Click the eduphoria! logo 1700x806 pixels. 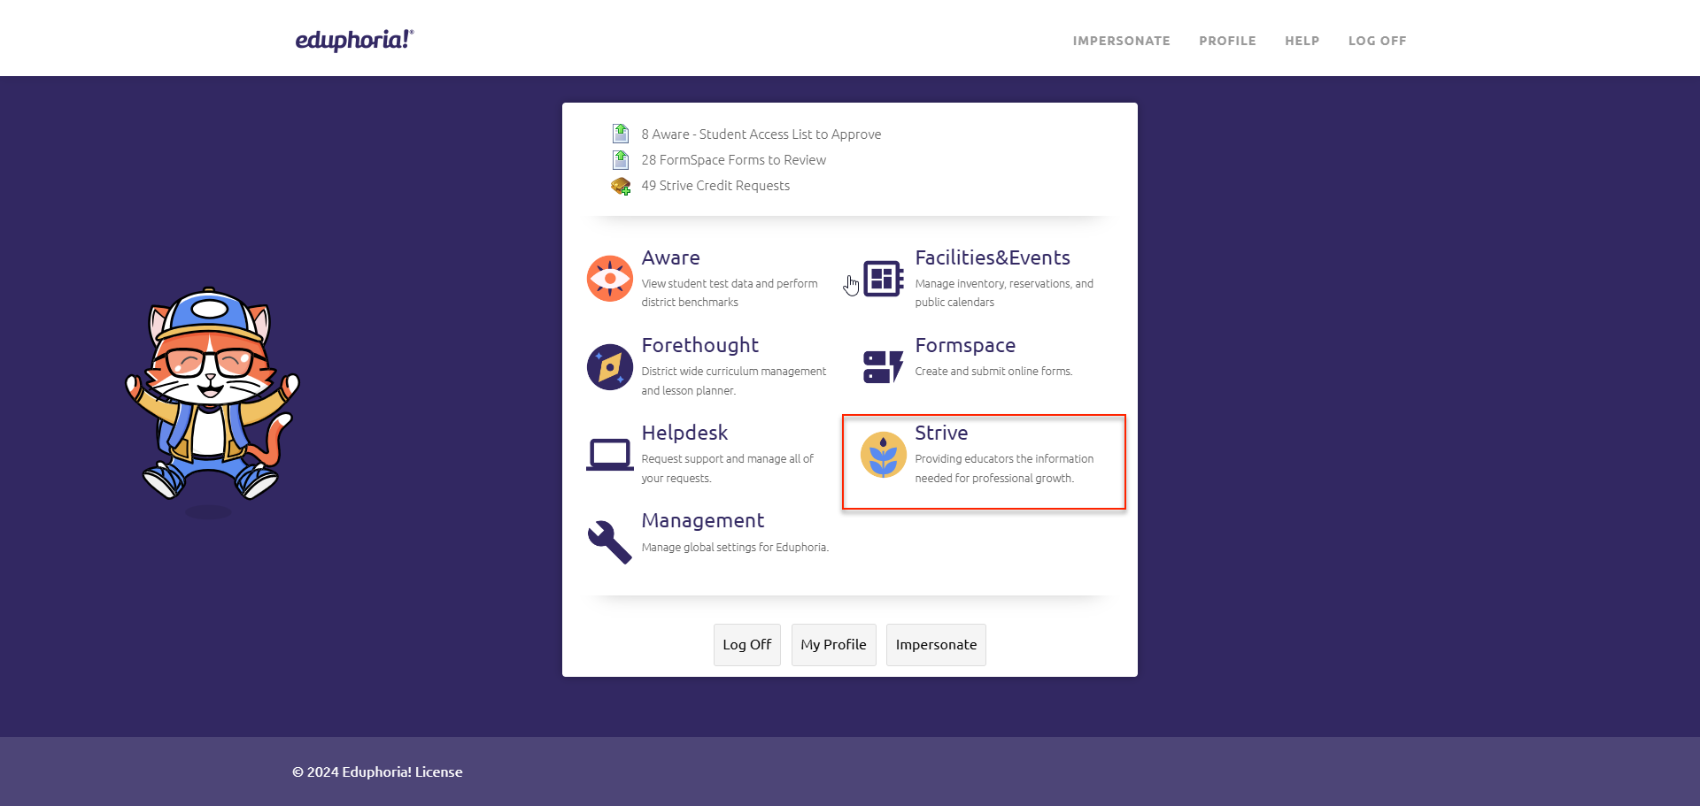point(354,40)
